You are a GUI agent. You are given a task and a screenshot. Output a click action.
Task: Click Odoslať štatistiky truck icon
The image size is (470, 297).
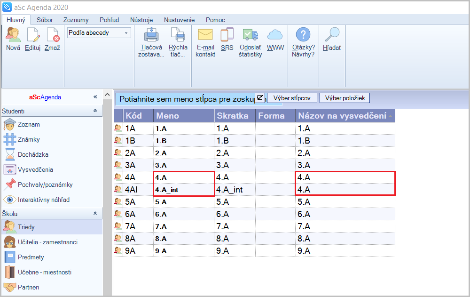250,35
